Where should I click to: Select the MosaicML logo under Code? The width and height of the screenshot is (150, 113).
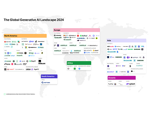[x=11, y=69]
